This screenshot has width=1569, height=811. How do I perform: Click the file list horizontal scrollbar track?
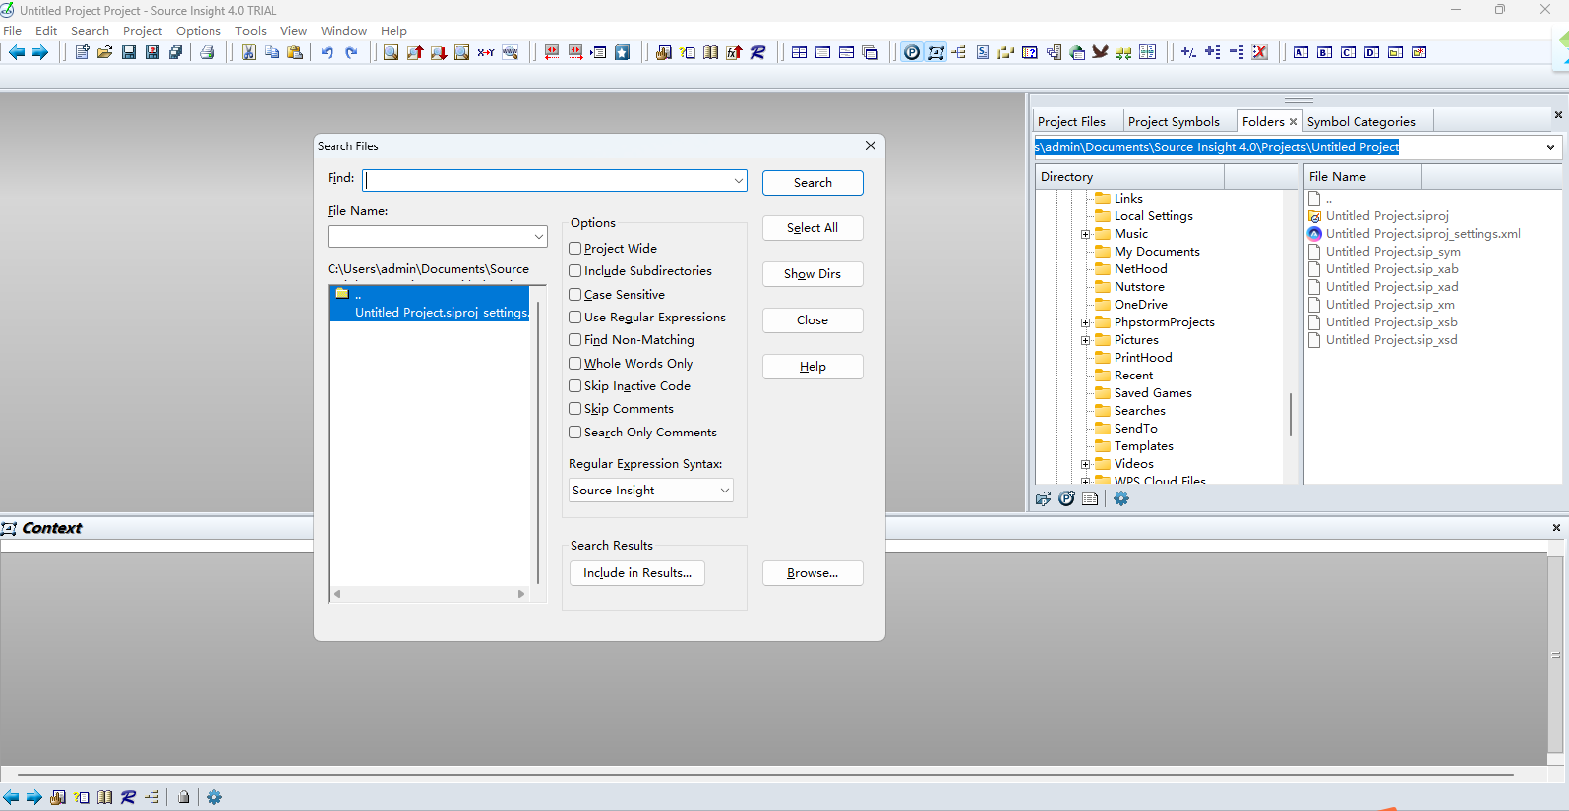[x=429, y=594]
